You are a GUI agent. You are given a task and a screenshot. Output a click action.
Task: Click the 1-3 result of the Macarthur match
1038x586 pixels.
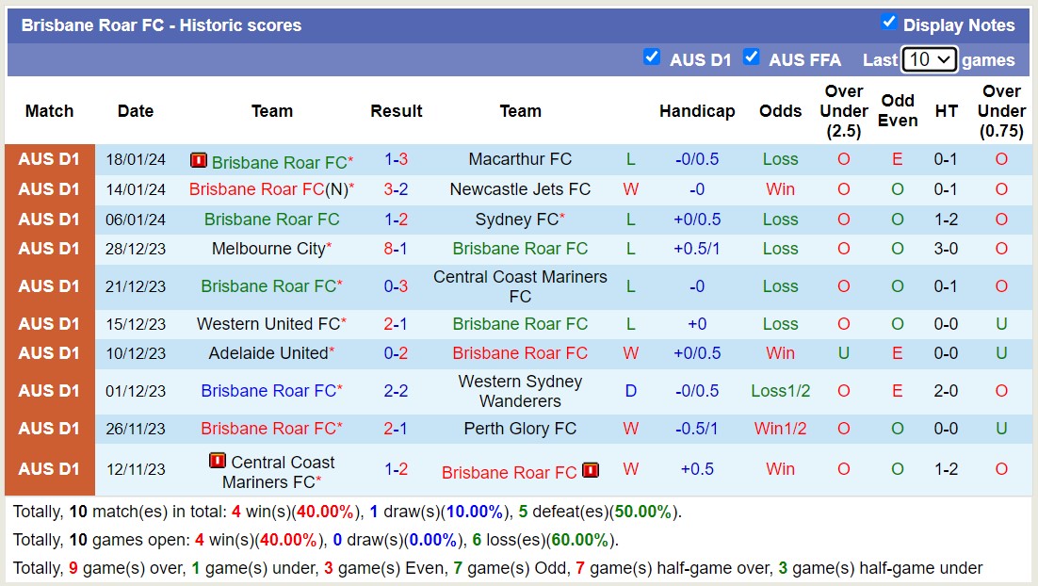coord(396,159)
